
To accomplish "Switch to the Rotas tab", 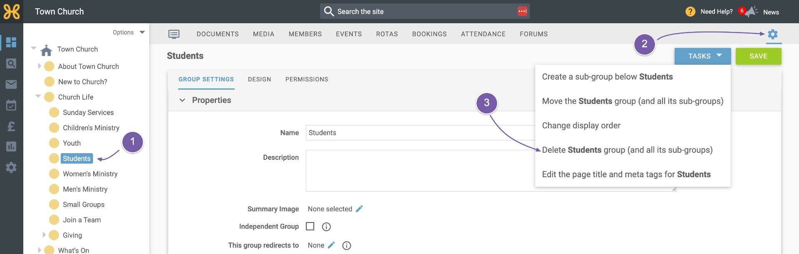I will pos(387,34).
